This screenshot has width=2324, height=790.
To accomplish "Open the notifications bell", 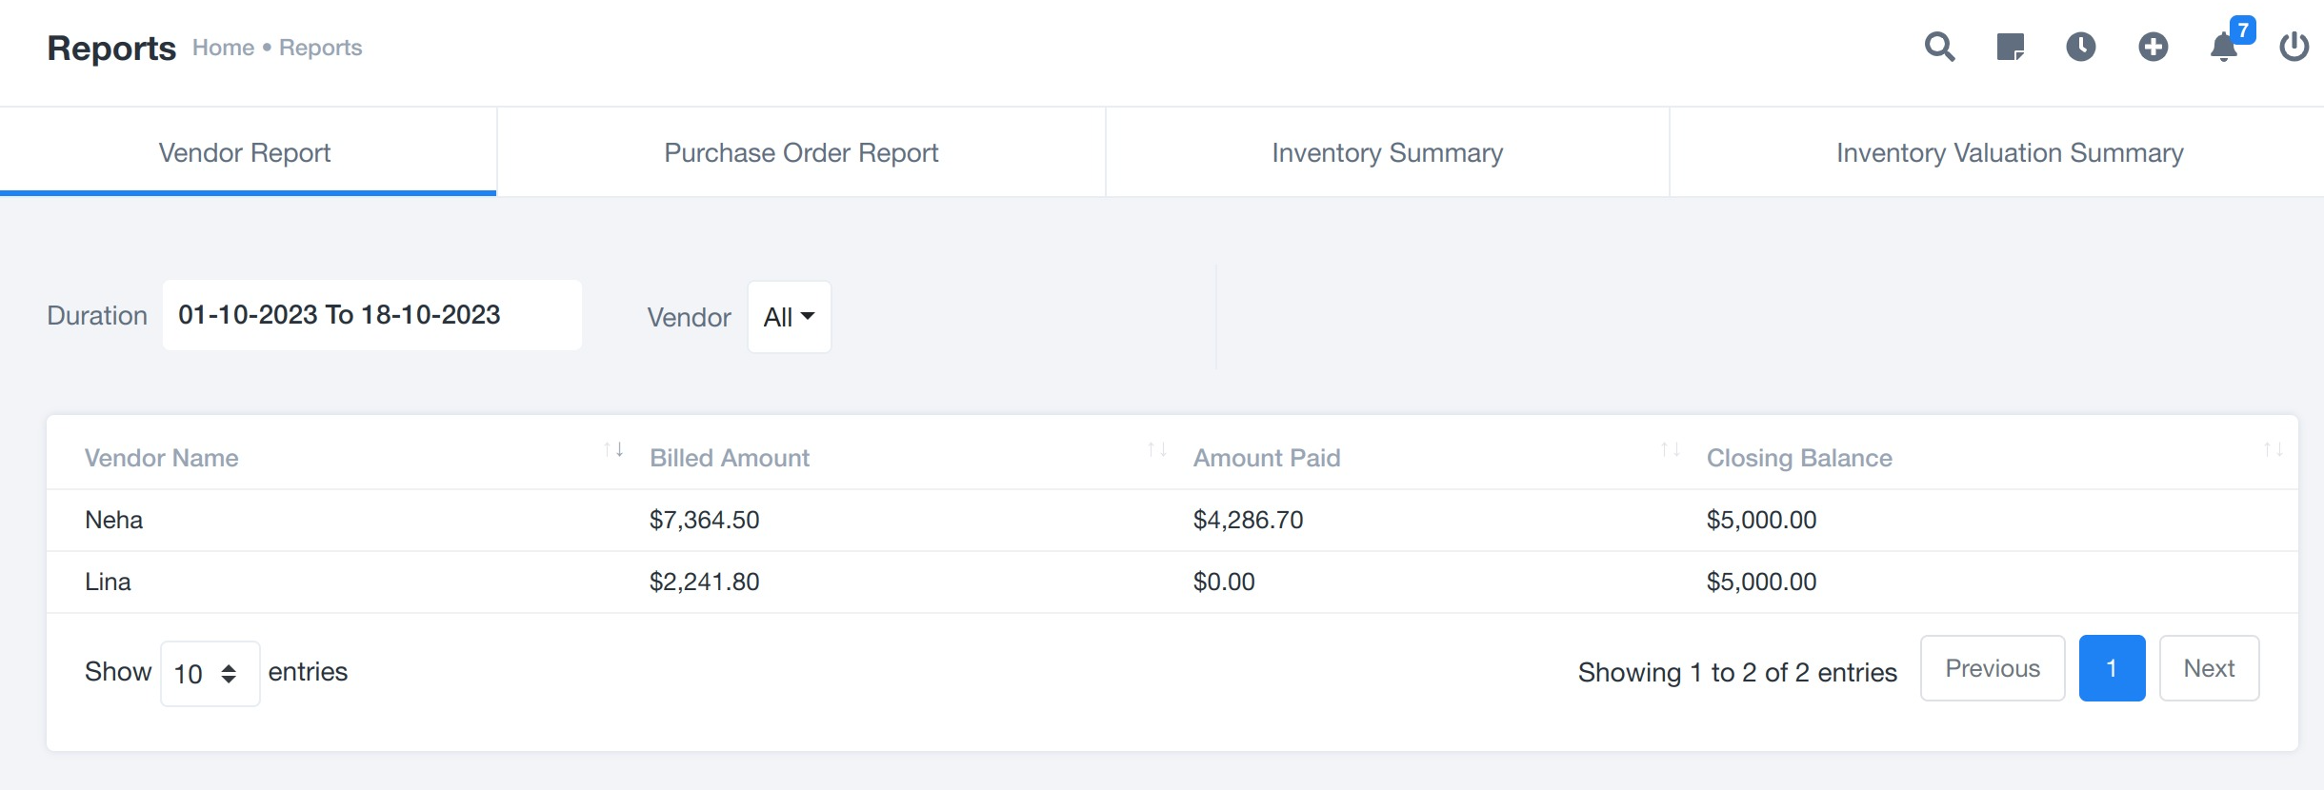I will (2224, 47).
